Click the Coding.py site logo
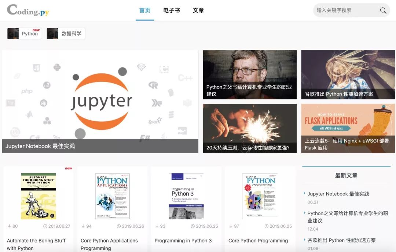 tap(28, 10)
